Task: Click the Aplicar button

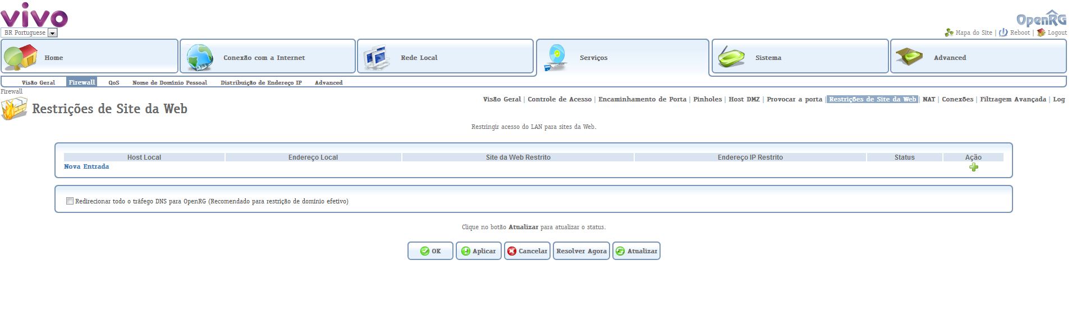Action: [479, 251]
